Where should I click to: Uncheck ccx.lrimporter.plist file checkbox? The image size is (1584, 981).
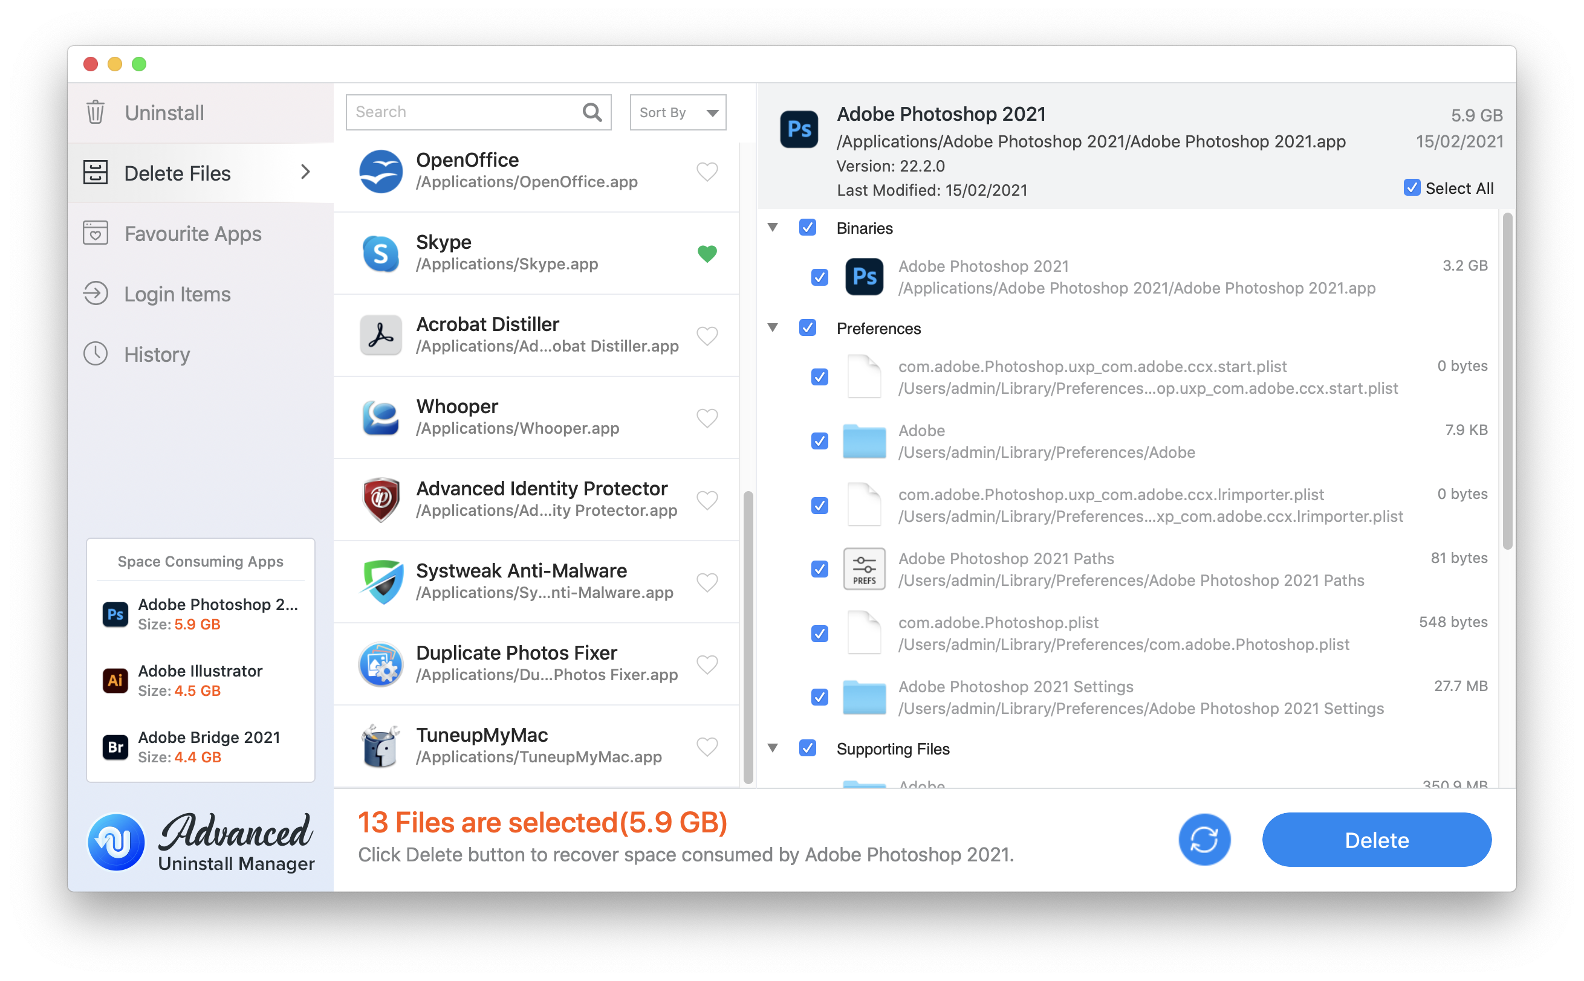(819, 505)
